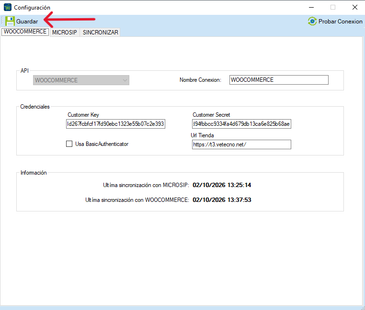This screenshot has height=310, width=365.
Task: Click the Customer Key input field
Action: tap(115, 124)
